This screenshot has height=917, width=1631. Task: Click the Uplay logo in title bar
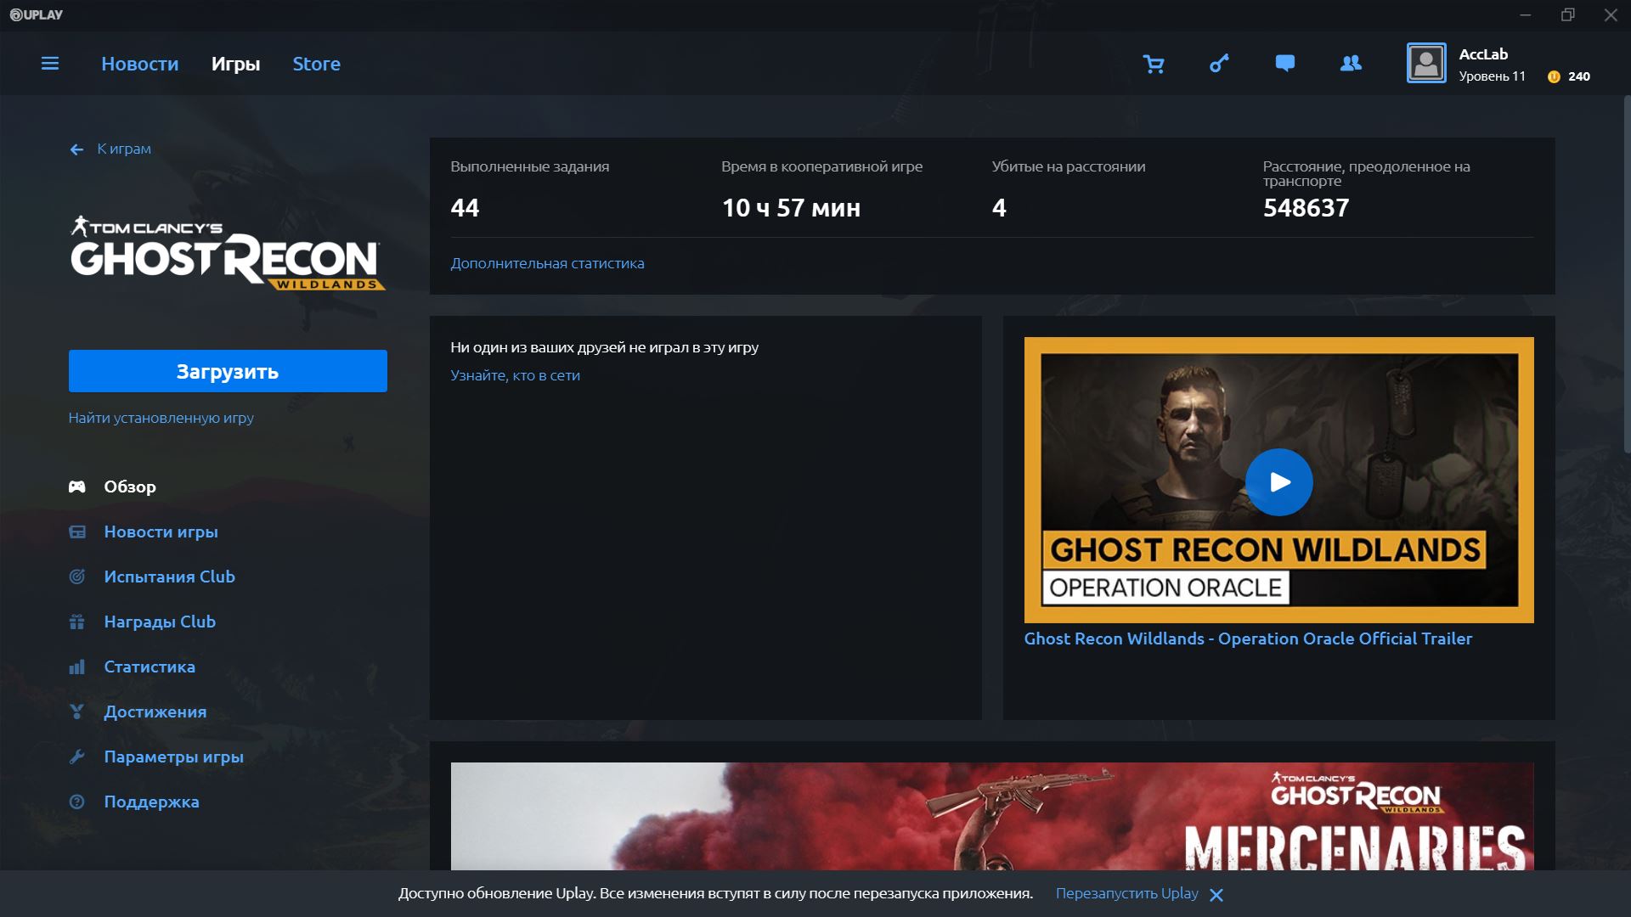[x=36, y=14]
